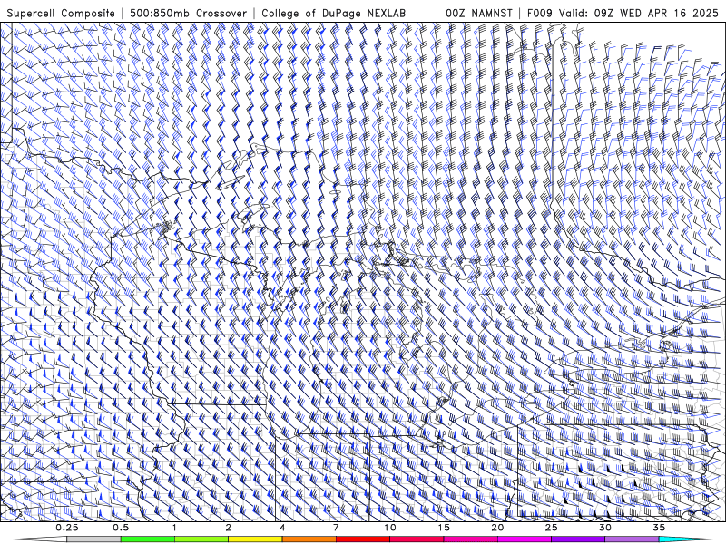Viewport: 726px width, 544px height.
Task: Click the Supercell Composite title text
Action: tap(61, 13)
